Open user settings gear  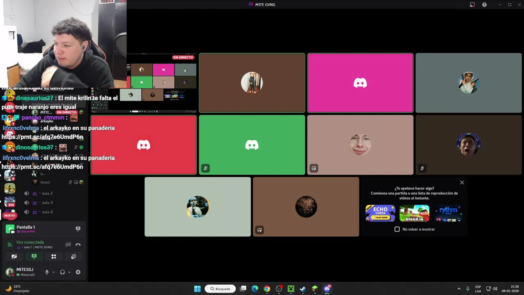[78, 272]
